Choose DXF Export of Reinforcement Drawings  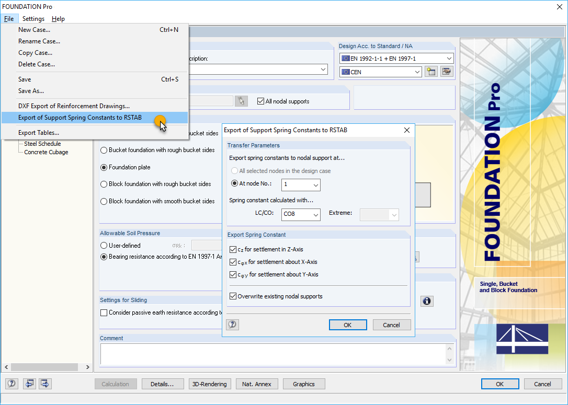point(95,106)
